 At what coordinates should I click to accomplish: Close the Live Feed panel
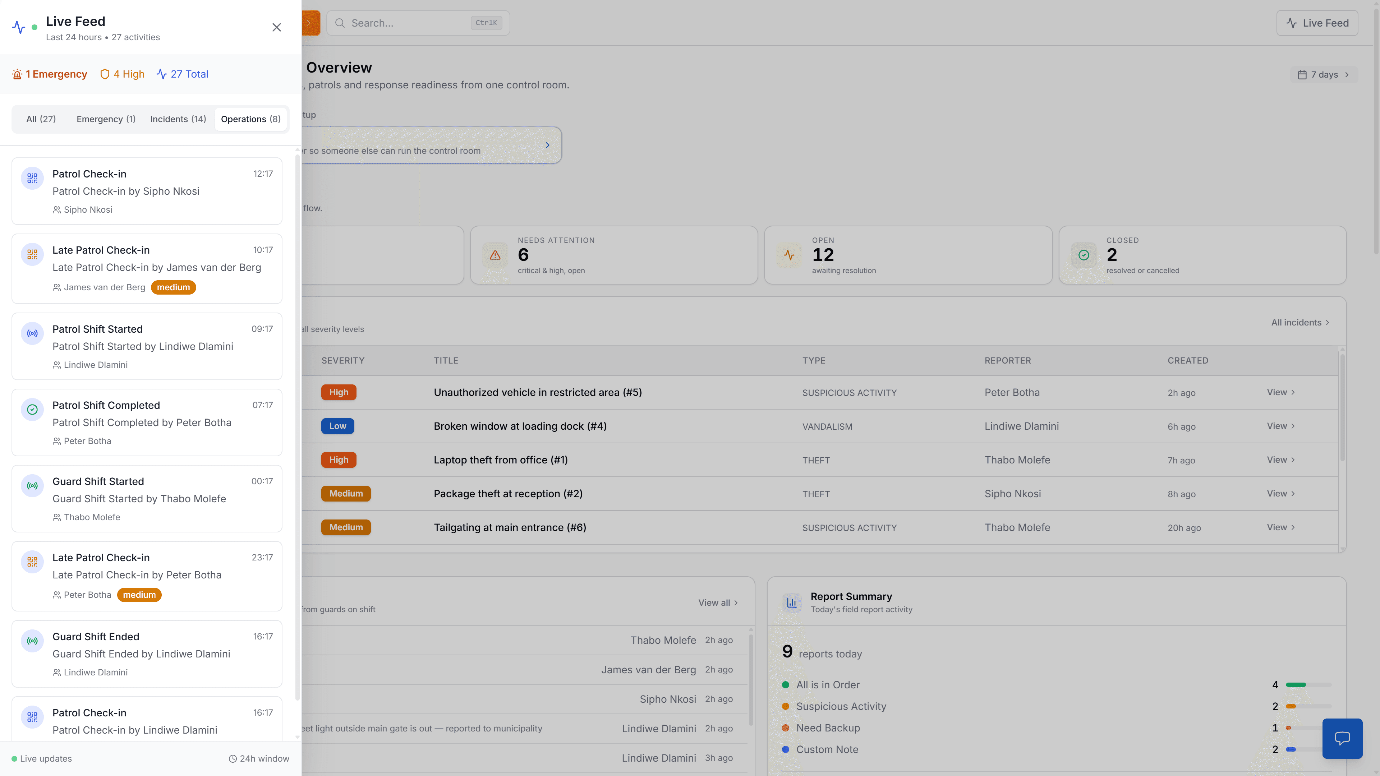tap(276, 27)
